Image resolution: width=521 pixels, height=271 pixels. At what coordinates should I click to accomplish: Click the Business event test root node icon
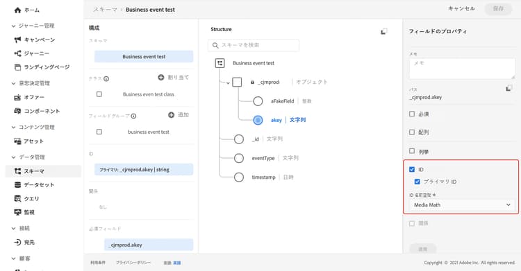coord(220,63)
